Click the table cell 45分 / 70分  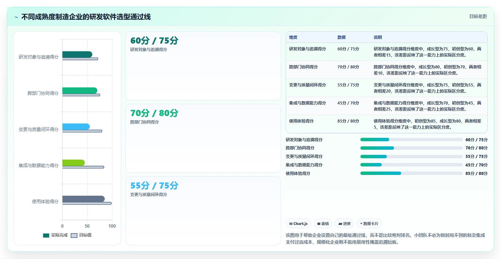tap(348, 103)
